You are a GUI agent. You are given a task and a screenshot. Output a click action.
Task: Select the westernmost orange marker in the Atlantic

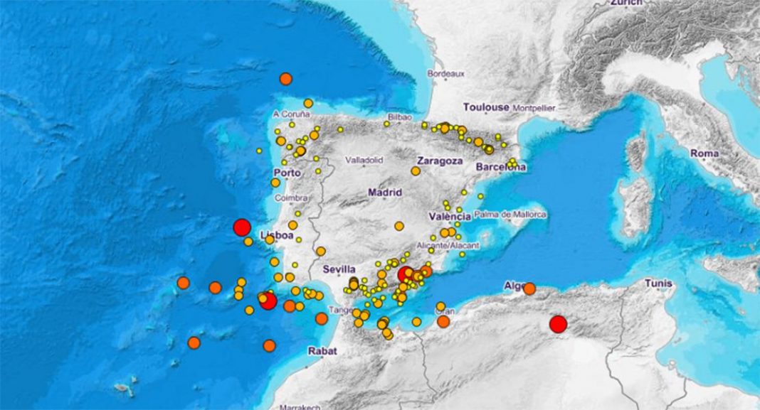click(x=183, y=283)
